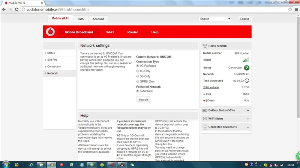Image resolution: width=300 pixels, height=168 pixels.
Task: Open Windows Explorer folder on the taskbar
Action: [41, 165]
